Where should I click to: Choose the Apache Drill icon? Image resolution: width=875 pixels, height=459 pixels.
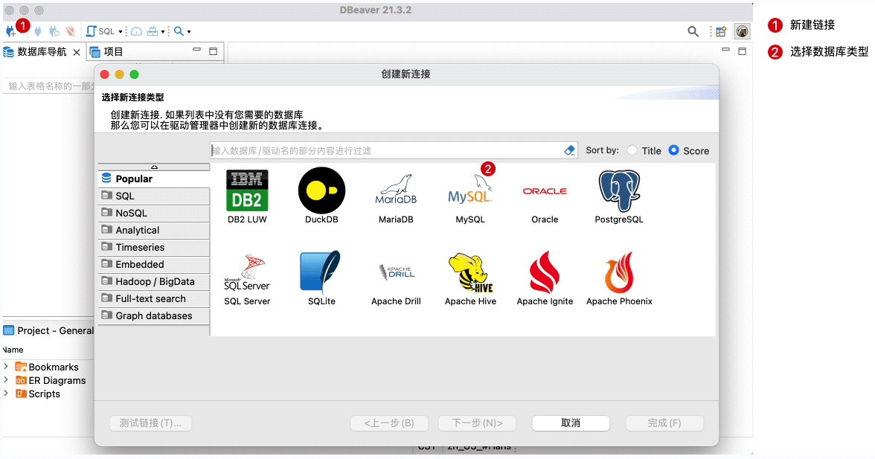tap(396, 272)
